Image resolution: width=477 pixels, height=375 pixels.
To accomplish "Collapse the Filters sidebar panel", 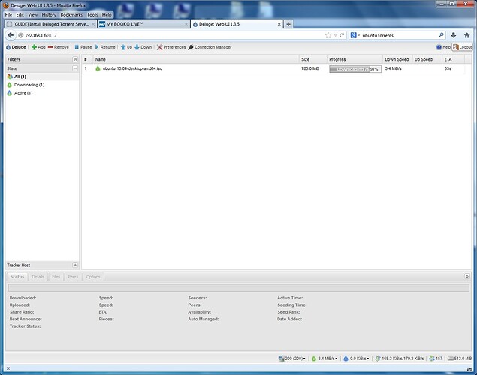I will pos(75,59).
